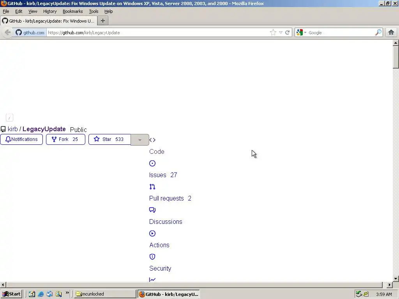The height and width of the screenshot is (299, 399).
Task: Click the Code angle-brackets icon
Action: [152, 140]
